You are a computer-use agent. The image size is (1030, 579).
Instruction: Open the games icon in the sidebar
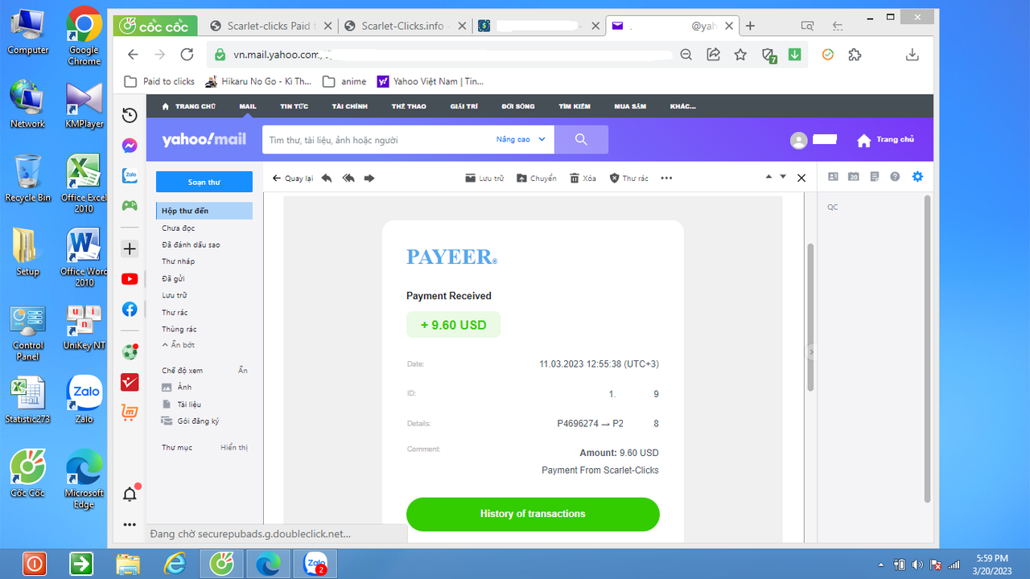tap(130, 205)
